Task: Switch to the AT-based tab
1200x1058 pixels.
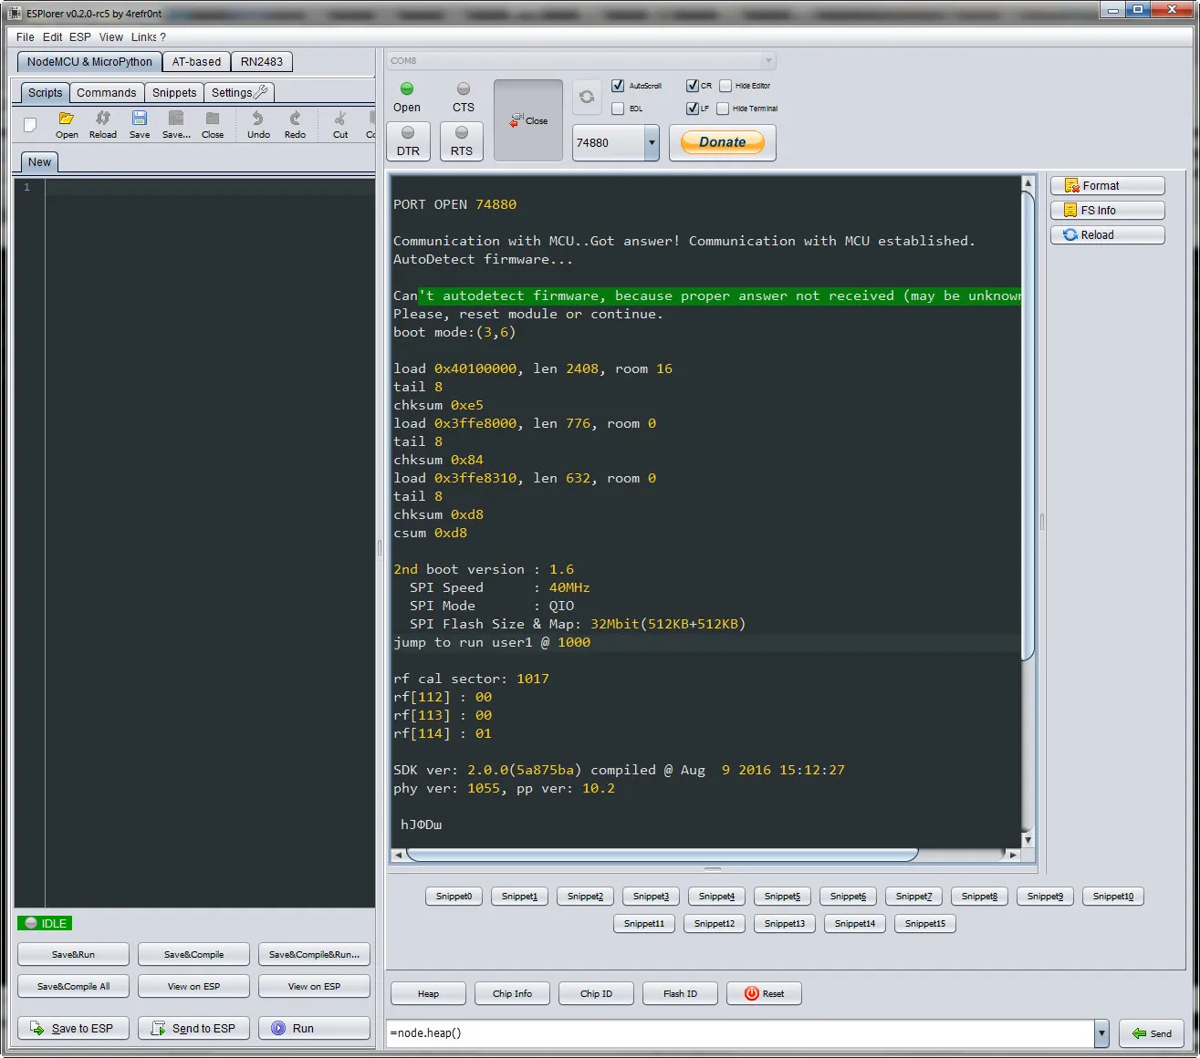Action: pos(196,62)
